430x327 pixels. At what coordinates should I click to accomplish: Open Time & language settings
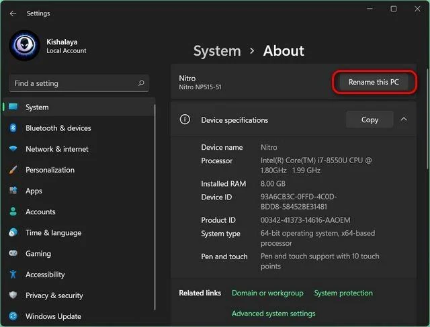(79, 233)
